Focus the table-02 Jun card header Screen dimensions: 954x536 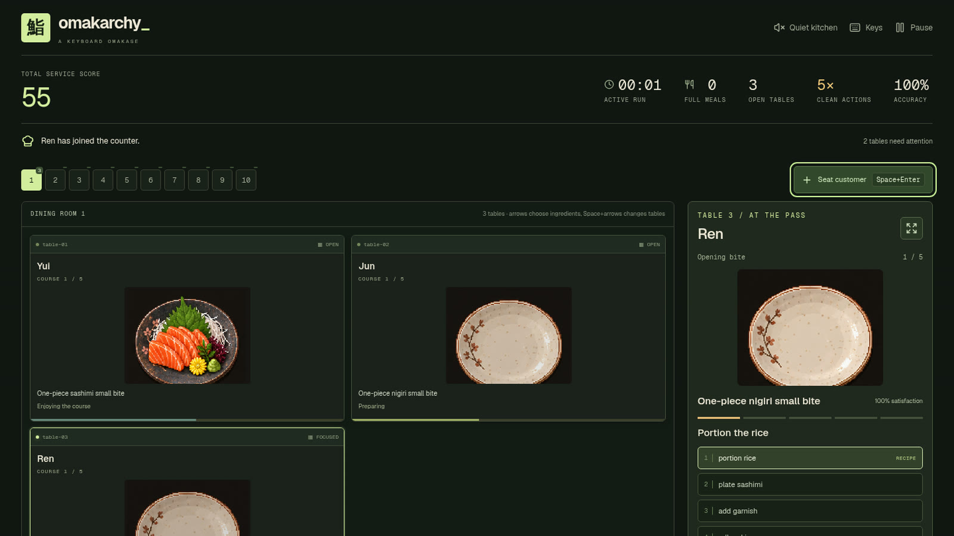coord(509,244)
